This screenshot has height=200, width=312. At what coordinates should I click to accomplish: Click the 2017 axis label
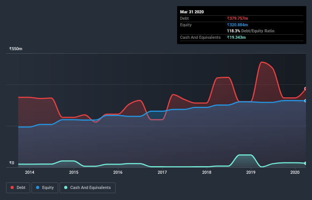click(162, 172)
